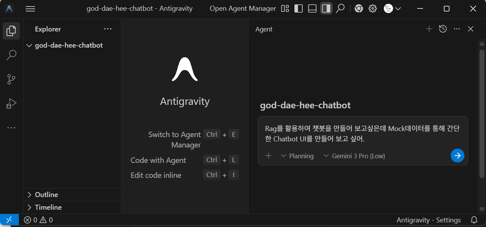The image size is (486, 227).
Task: Expand the Timeline section
Action: coord(72,207)
